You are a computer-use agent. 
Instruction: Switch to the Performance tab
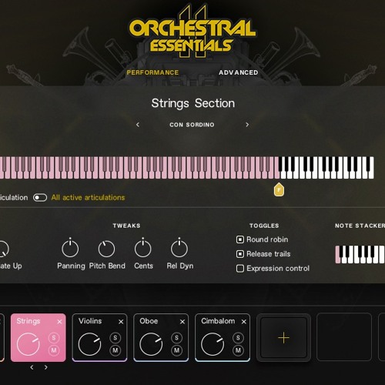click(152, 72)
